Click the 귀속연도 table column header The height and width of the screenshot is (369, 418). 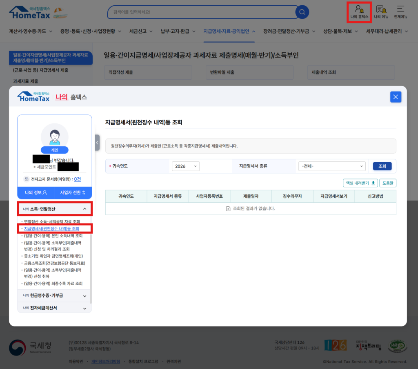tap(126, 196)
